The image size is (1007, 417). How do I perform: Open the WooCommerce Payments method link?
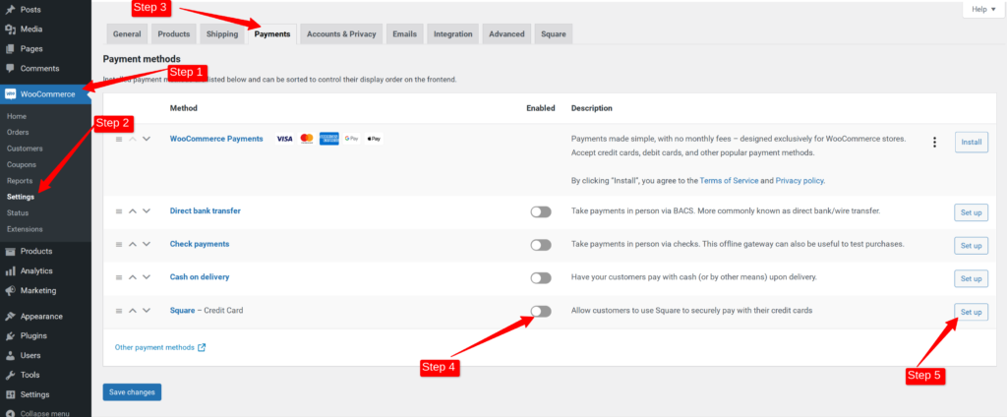(216, 139)
